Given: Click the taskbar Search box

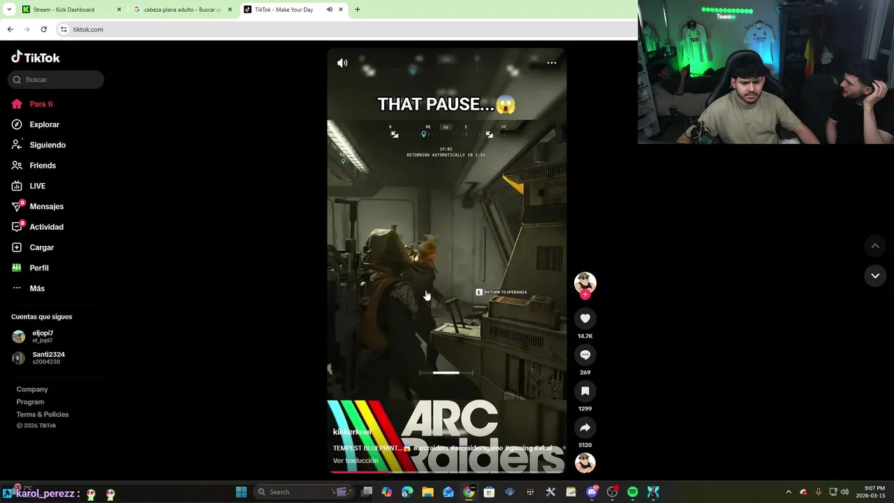Looking at the screenshot, I should point(302,492).
